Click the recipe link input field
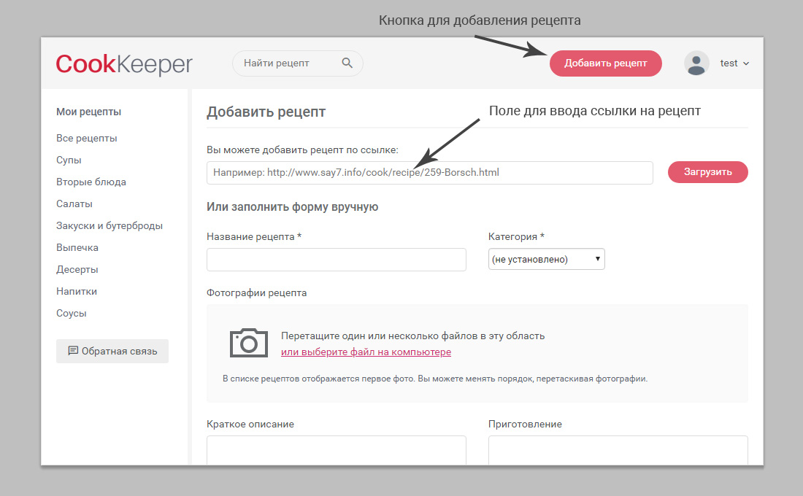 430,172
